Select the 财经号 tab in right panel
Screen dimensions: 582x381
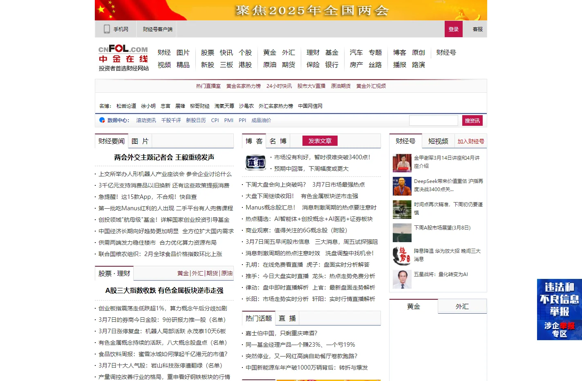point(405,141)
